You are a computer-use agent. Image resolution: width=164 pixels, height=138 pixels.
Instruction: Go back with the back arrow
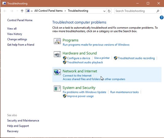[x=5, y=11]
